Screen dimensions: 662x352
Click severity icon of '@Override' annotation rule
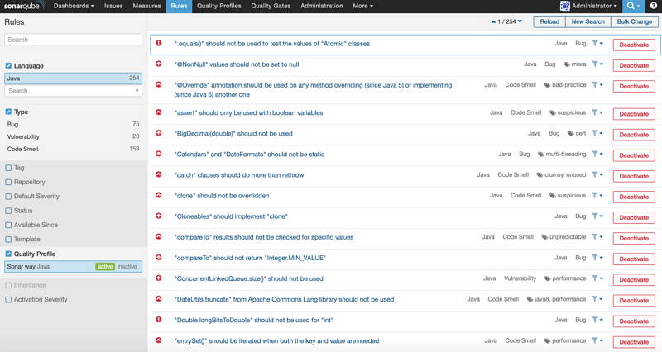click(159, 85)
